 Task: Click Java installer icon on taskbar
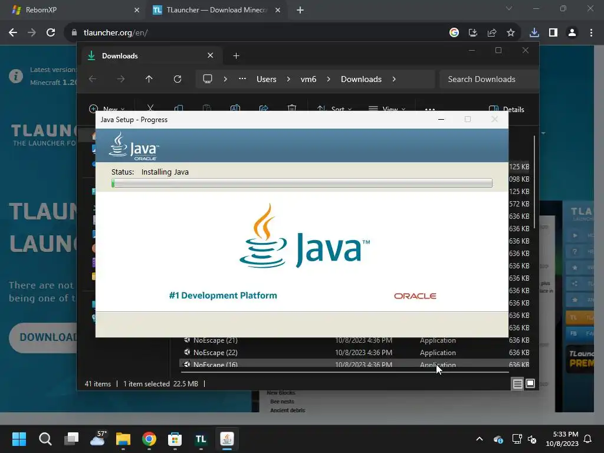[227, 439]
